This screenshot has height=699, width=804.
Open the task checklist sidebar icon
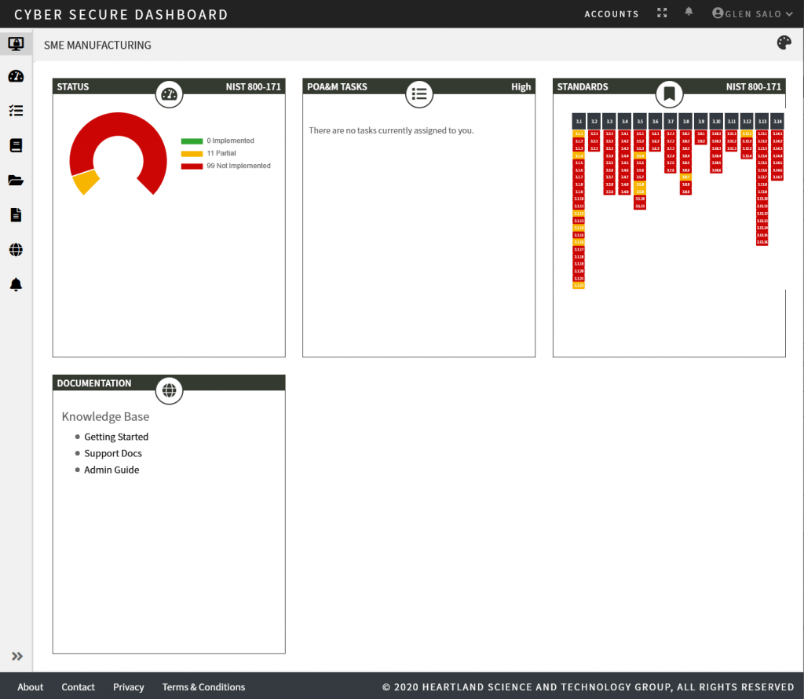pyautogui.click(x=16, y=111)
